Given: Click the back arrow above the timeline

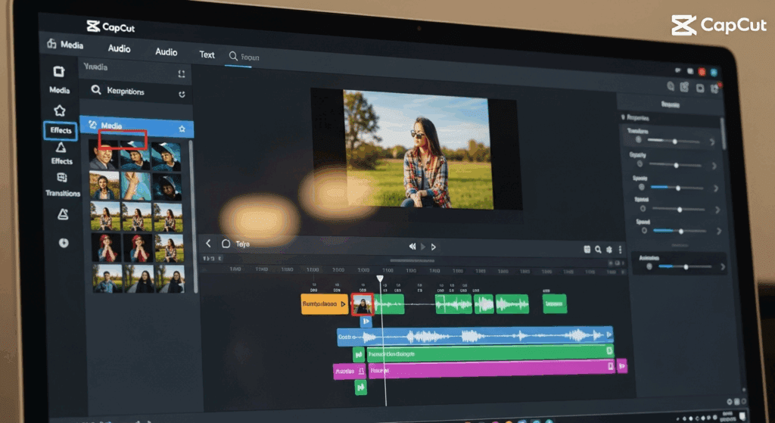Looking at the screenshot, I should click(x=210, y=244).
